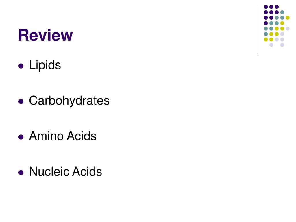Click the Amino Acids text
This screenshot has height=222, width=296.
(63, 136)
